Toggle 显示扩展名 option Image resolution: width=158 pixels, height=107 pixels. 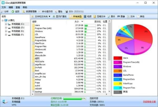60,16
